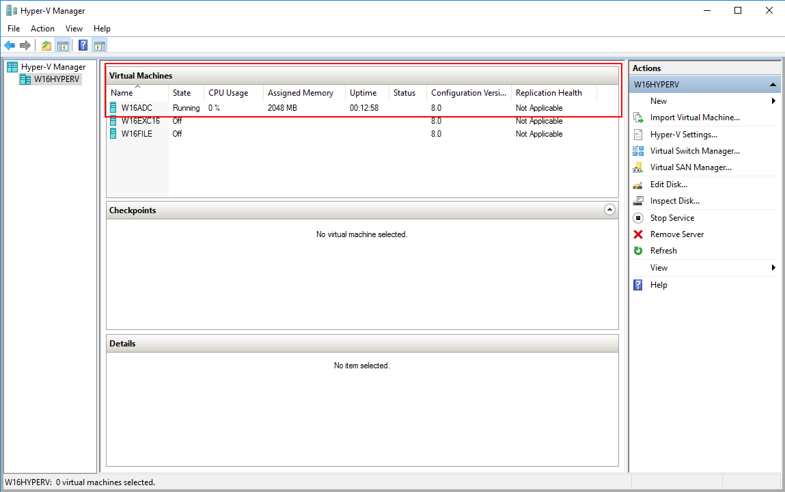Viewport: 785px width, 492px height.
Task: Sort by the Assigned Memory column header
Action: click(x=305, y=93)
